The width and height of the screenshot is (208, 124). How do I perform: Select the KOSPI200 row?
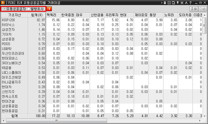[102, 20]
